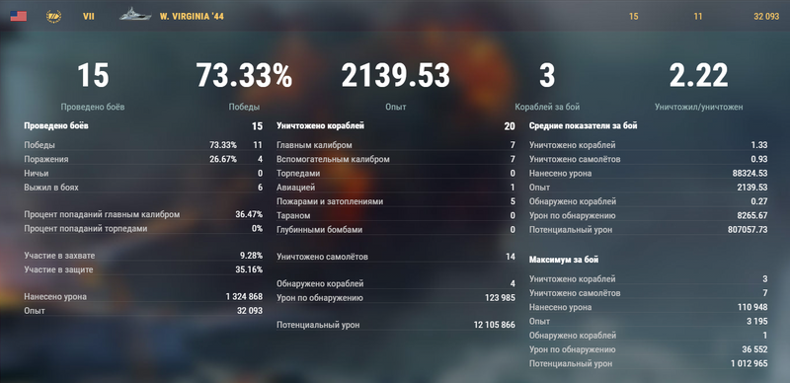Click the W. Virginia '44 ship silhouette icon
790x383 pixels.
click(135, 14)
